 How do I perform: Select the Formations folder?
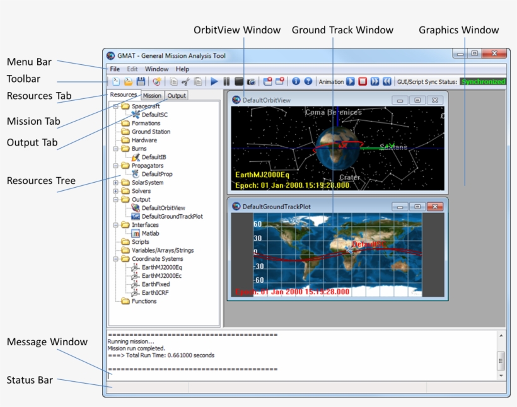pyautogui.click(x=146, y=123)
